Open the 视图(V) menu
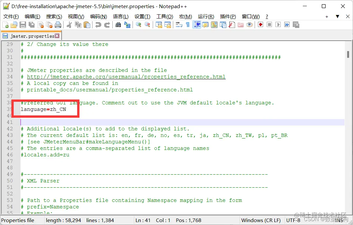Screen dimensions: 353x225 point(76,17)
